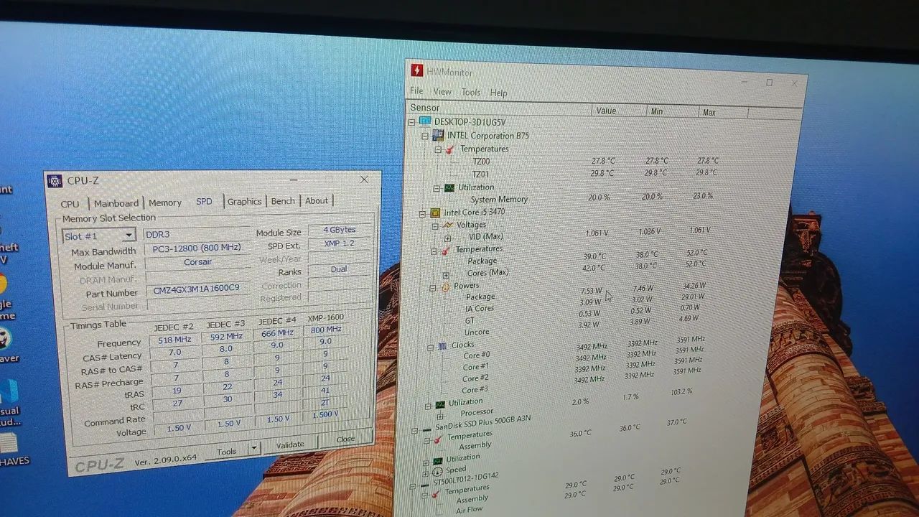Switch to the Mainboard tab in CPU-Z

[x=116, y=203]
